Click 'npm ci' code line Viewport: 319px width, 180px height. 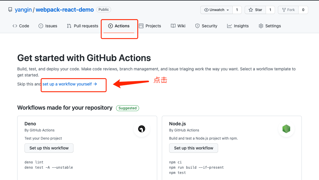(x=175, y=162)
